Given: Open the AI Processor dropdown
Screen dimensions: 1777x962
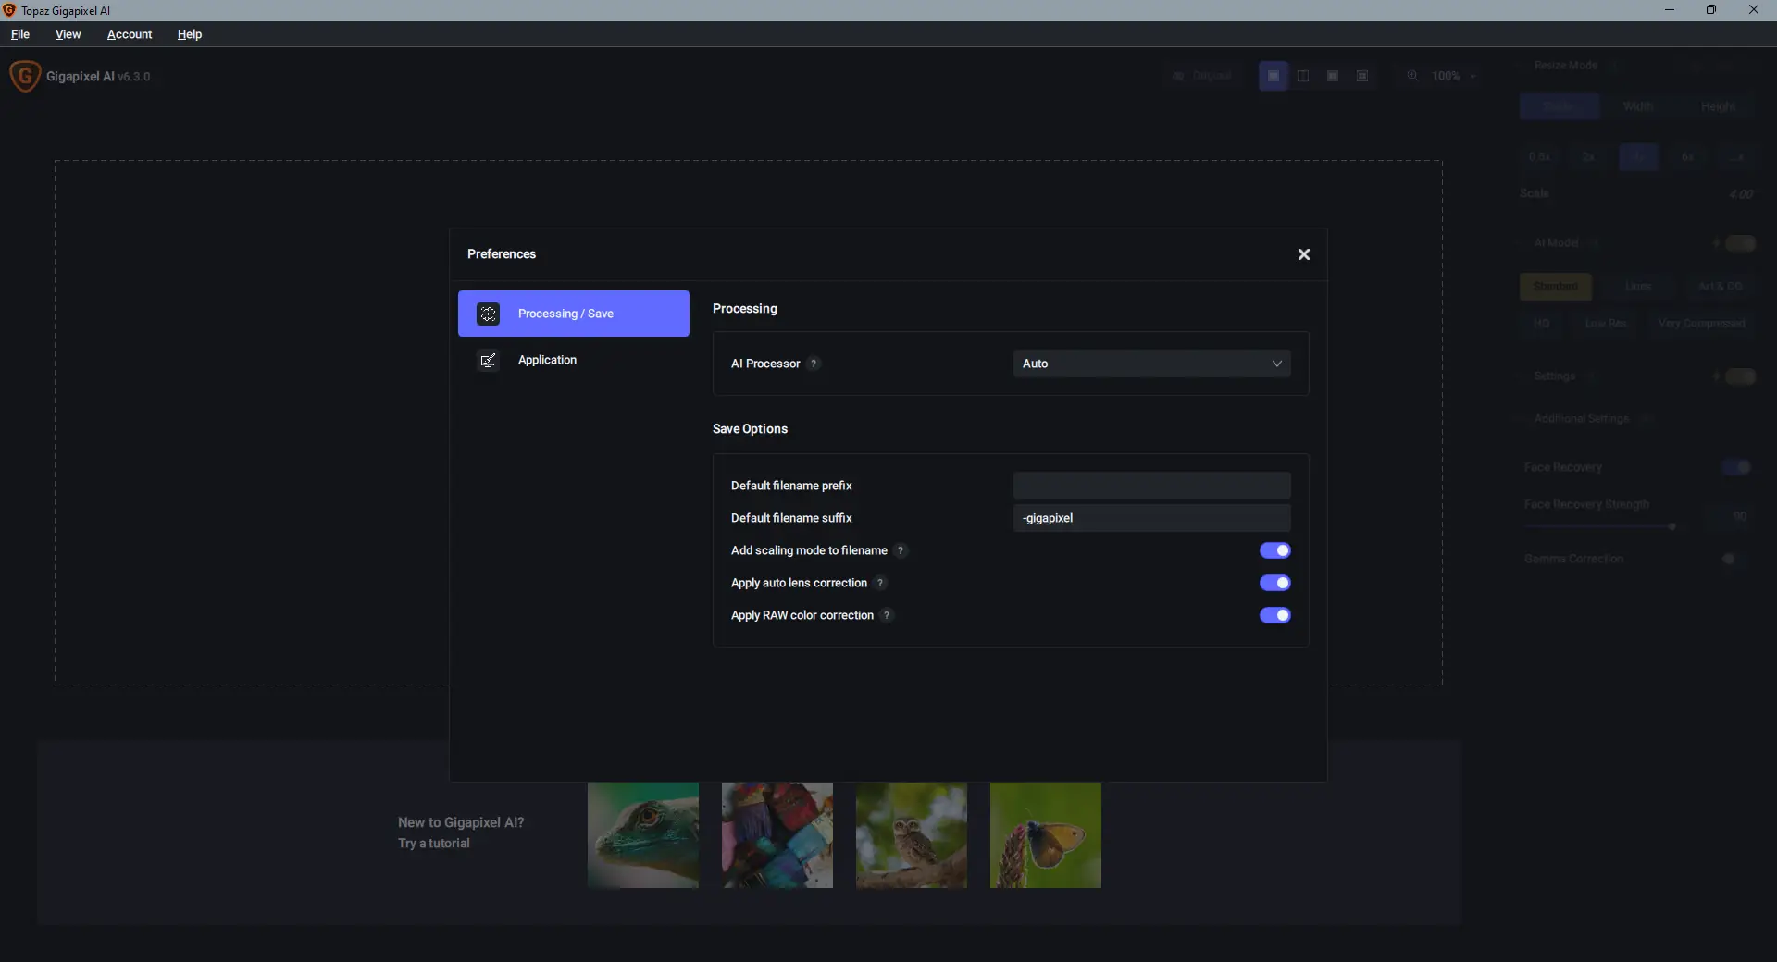Looking at the screenshot, I should tap(1151, 364).
